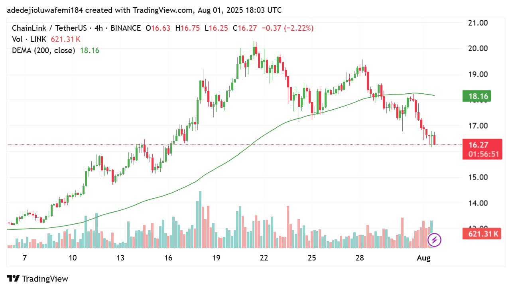Click the green 18.16 DEMA price label
The width and height of the screenshot is (512, 290).
tap(477, 96)
